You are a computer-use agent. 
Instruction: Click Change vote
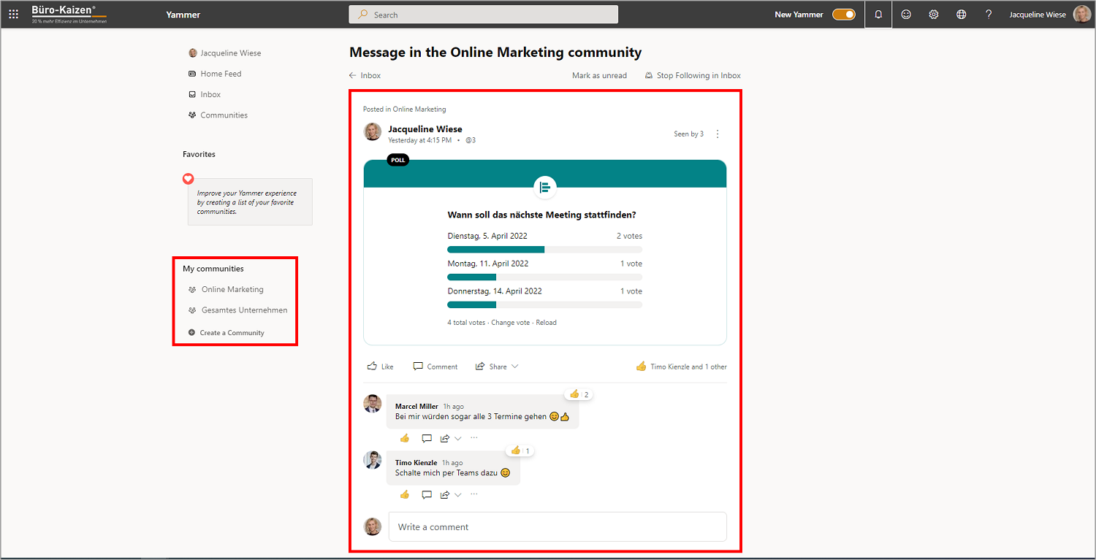coord(511,322)
